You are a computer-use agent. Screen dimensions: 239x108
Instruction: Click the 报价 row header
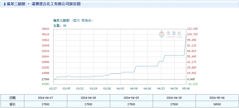(12, 104)
